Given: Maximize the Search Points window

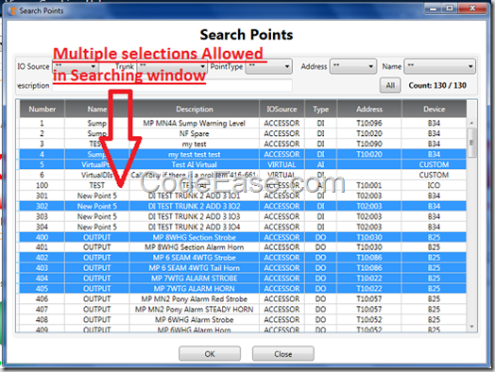Looking at the screenshot, I should point(450,8).
